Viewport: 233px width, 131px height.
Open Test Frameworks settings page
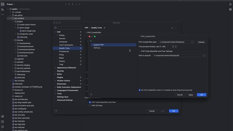point(66,45)
